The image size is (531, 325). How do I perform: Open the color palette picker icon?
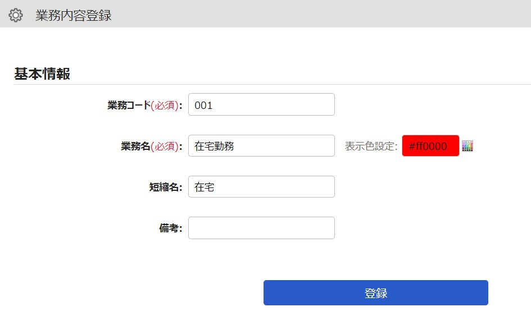tap(468, 146)
